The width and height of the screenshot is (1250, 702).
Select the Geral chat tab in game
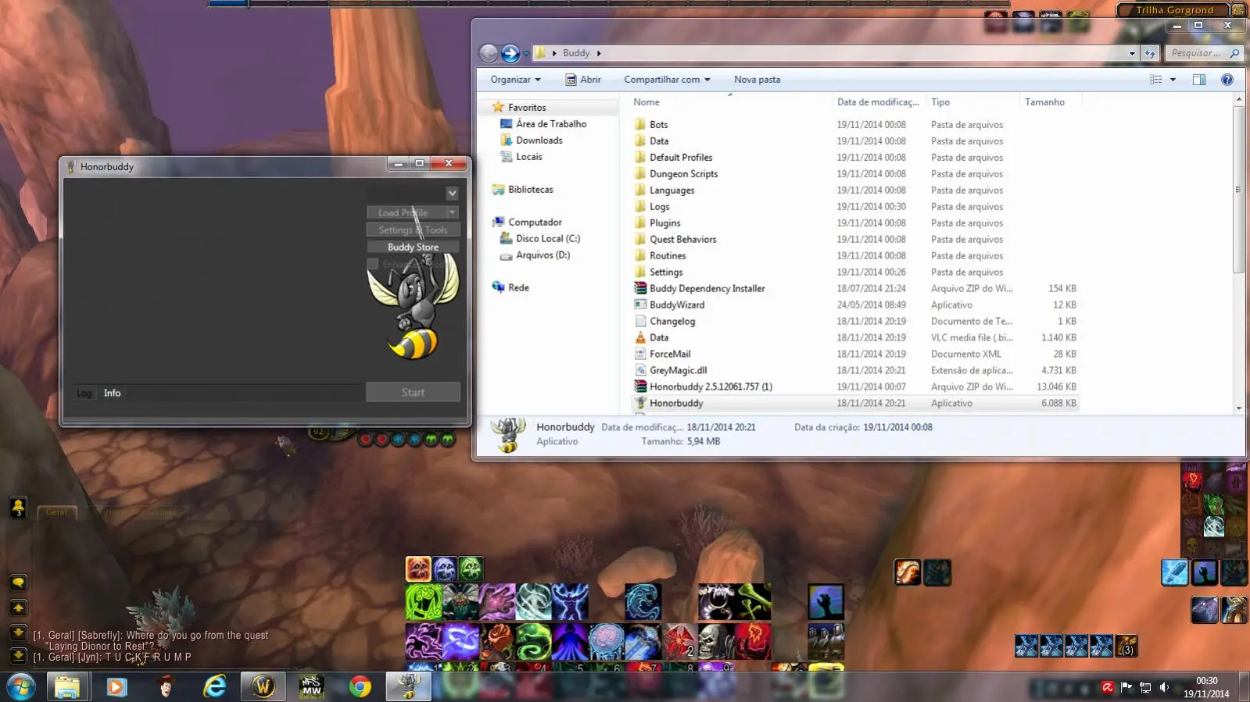pos(56,512)
